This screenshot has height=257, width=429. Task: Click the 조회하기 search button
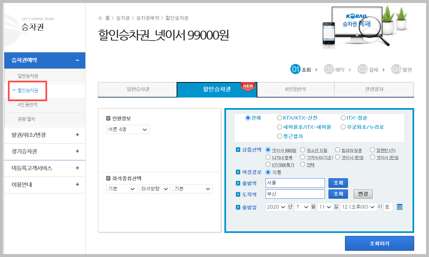point(379,243)
